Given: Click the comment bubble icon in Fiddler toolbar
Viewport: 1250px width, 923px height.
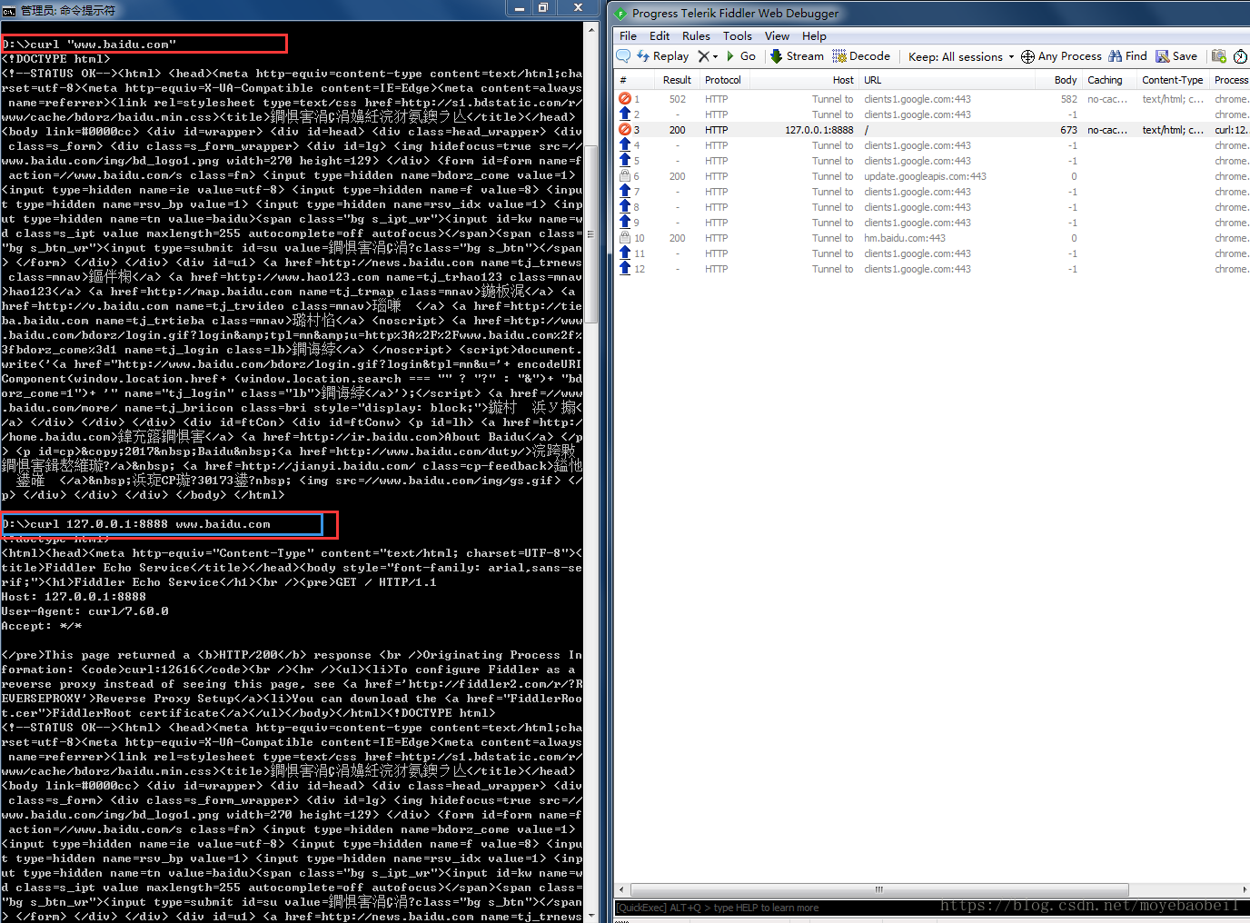Looking at the screenshot, I should click(x=623, y=56).
